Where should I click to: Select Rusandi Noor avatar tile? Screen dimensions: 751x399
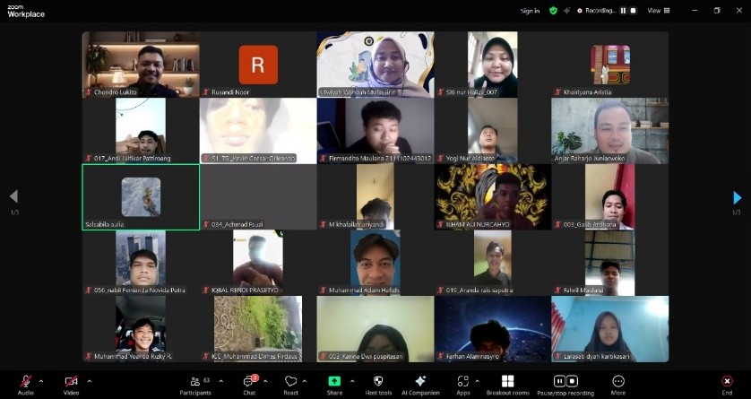(x=258, y=65)
